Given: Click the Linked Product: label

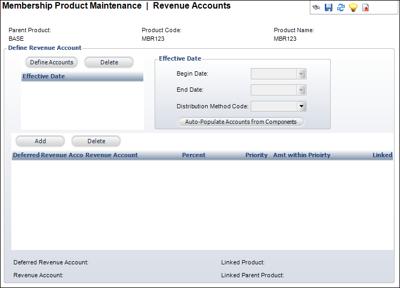Looking at the screenshot, I should 243,262.
